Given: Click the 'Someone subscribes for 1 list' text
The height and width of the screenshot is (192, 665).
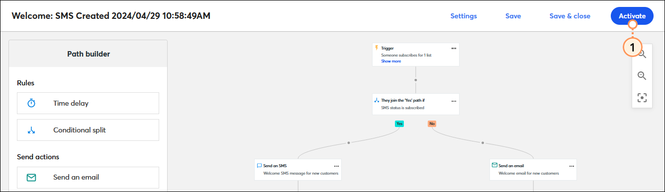Looking at the screenshot, I should [x=406, y=55].
